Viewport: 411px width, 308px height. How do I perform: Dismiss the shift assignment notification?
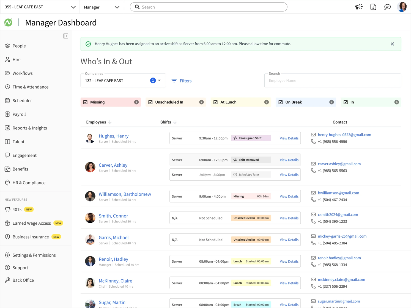392,44
